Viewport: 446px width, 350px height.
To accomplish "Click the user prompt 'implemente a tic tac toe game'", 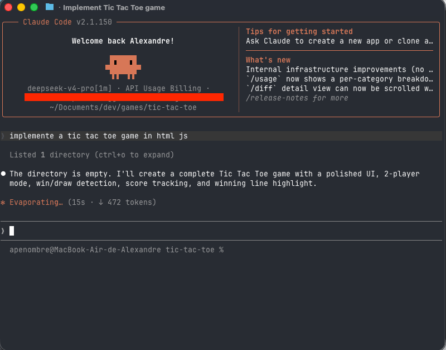I will pos(99,136).
